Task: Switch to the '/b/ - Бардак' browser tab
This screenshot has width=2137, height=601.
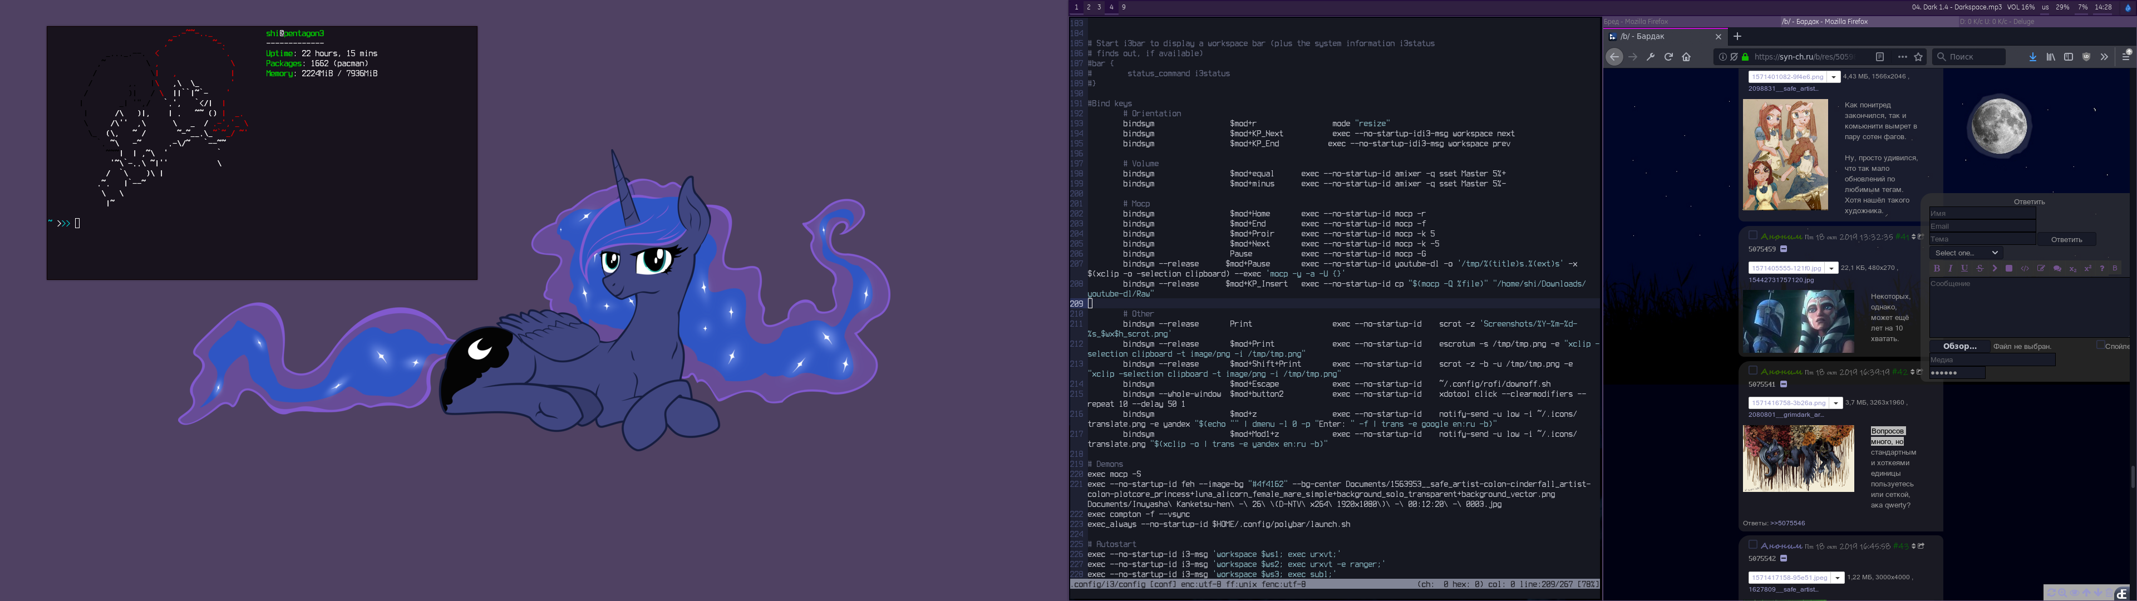Action: [x=1665, y=37]
